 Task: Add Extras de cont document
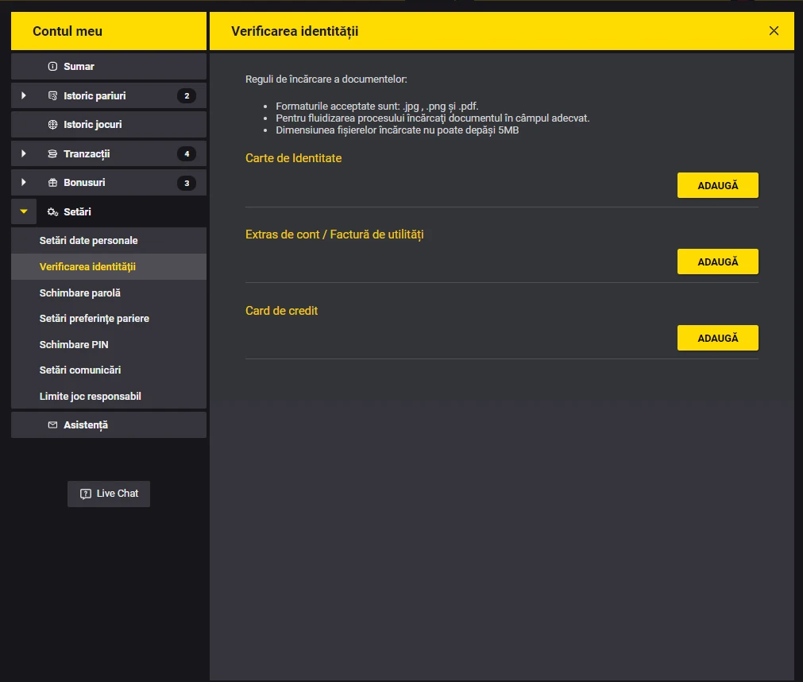click(x=717, y=262)
